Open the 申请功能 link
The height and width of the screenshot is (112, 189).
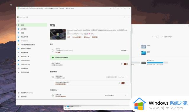[94, 37]
